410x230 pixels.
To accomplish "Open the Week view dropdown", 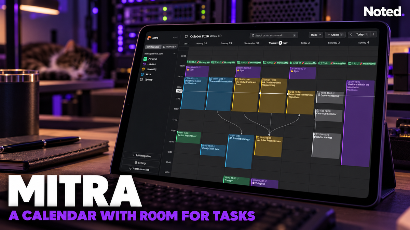I will point(316,35).
